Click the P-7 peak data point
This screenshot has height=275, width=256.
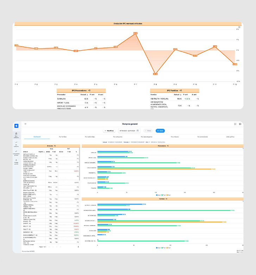tap(135, 33)
